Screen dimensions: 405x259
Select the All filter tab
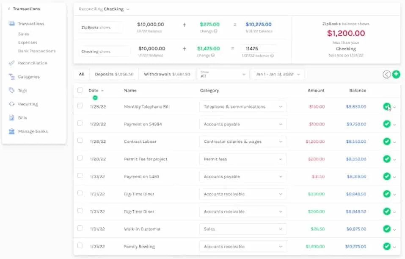[82, 74]
